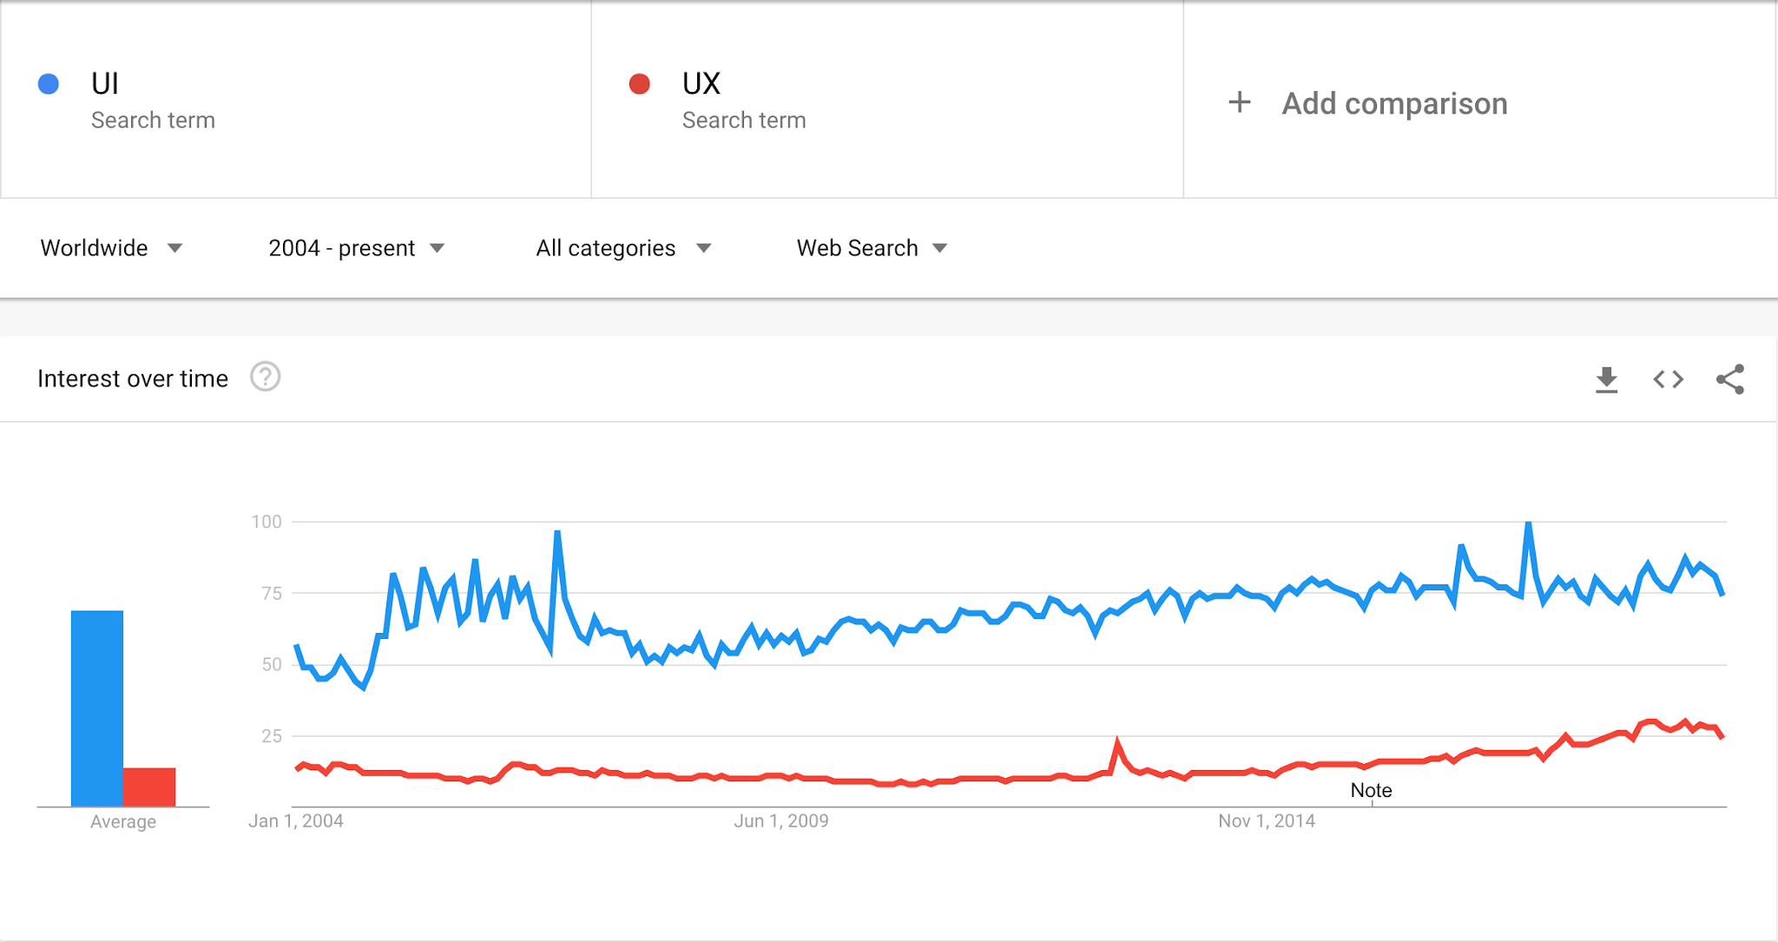Screen dimensions: 1778x942
Task: Click the red dot beside UX
Action: click(x=640, y=84)
